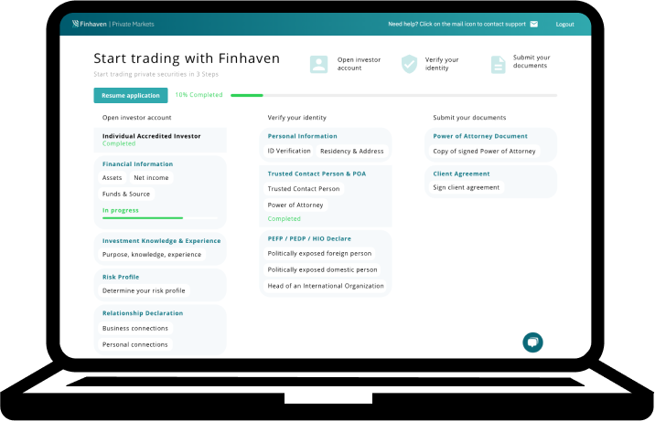Viewport: 655px width, 421px height.
Task: Open support via the mail icon
Action: 534,24
